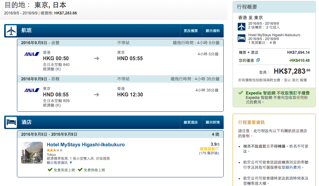
Task: Click 更改機票 to change flights
Action: (x=191, y=31)
